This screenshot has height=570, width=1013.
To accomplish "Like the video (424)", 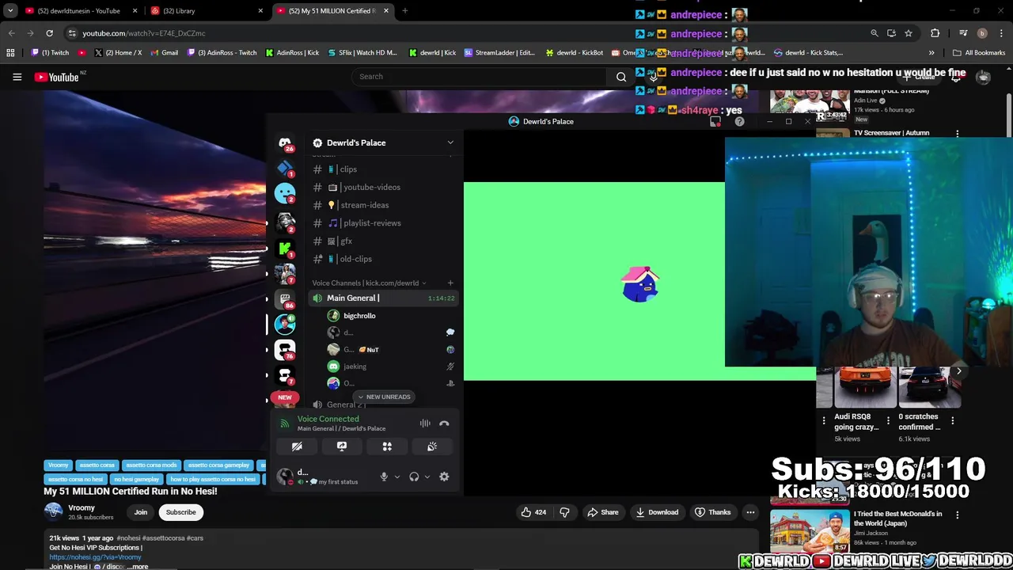I will (533, 512).
